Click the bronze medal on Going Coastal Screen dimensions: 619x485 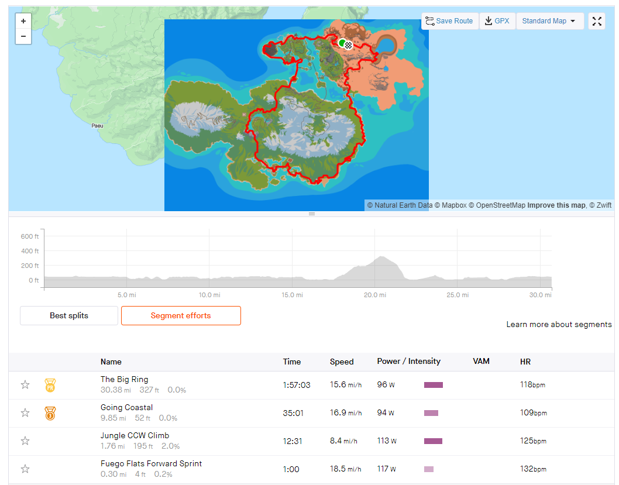50,413
